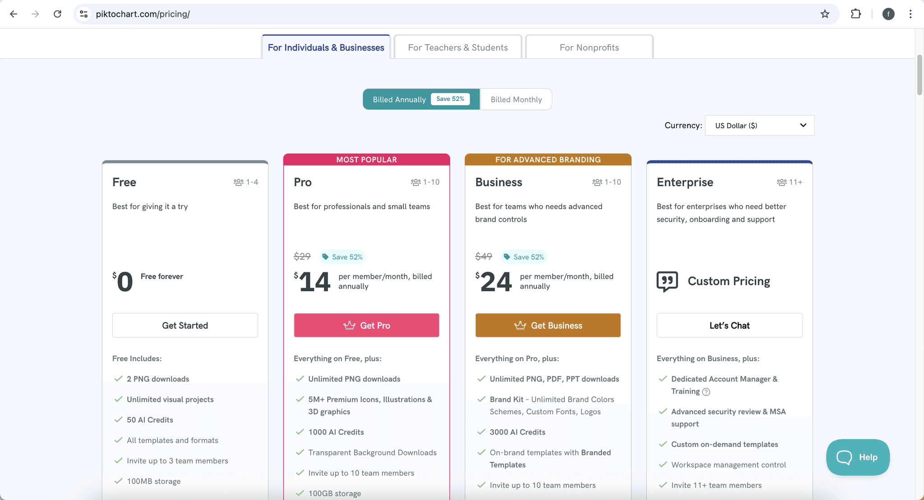Click the team members icon on Enterprise plan
Image resolution: width=924 pixels, height=500 pixels.
click(x=781, y=182)
